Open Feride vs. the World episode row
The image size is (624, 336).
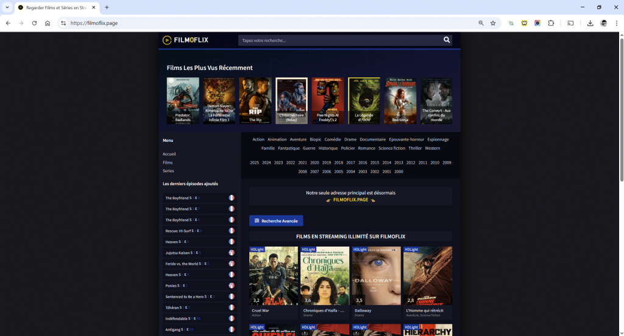click(x=199, y=264)
